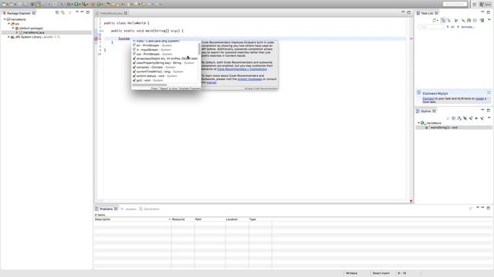Click the New Task icon in Task List

(434, 21)
